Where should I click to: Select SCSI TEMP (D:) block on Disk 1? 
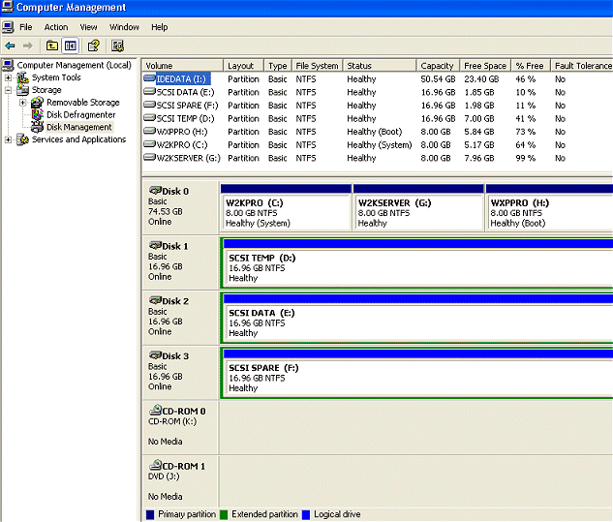(x=418, y=263)
